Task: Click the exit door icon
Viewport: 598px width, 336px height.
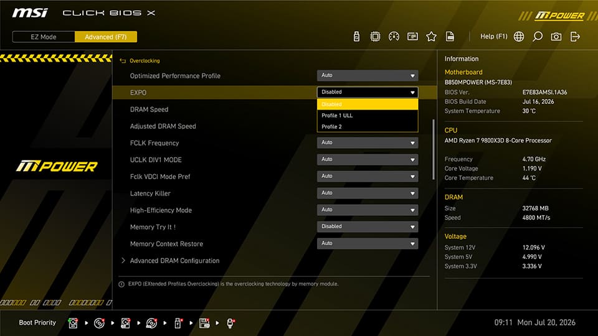Action: (575, 37)
